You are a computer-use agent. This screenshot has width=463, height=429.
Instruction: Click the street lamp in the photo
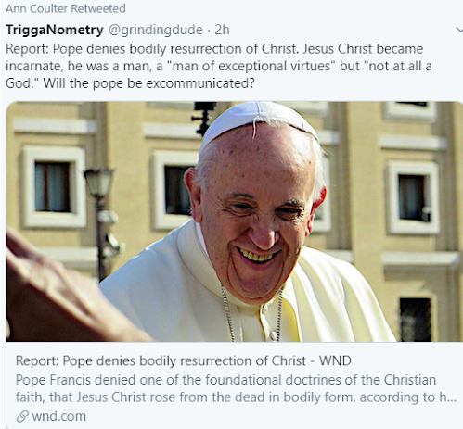[100, 222]
